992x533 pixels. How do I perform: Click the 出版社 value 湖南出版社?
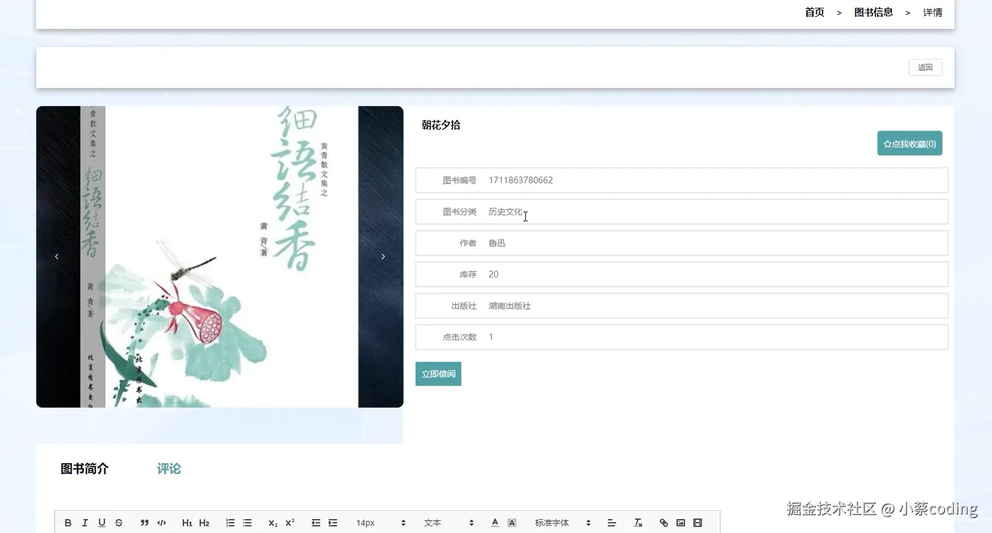(x=510, y=306)
